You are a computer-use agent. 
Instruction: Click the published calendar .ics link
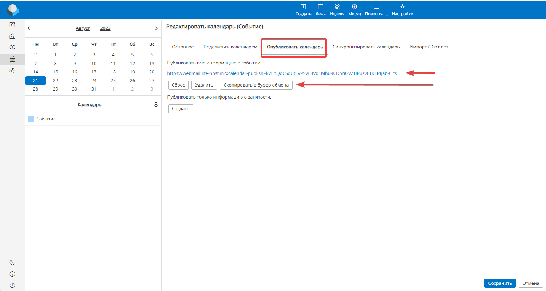pyautogui.click(x=282, y=73)
